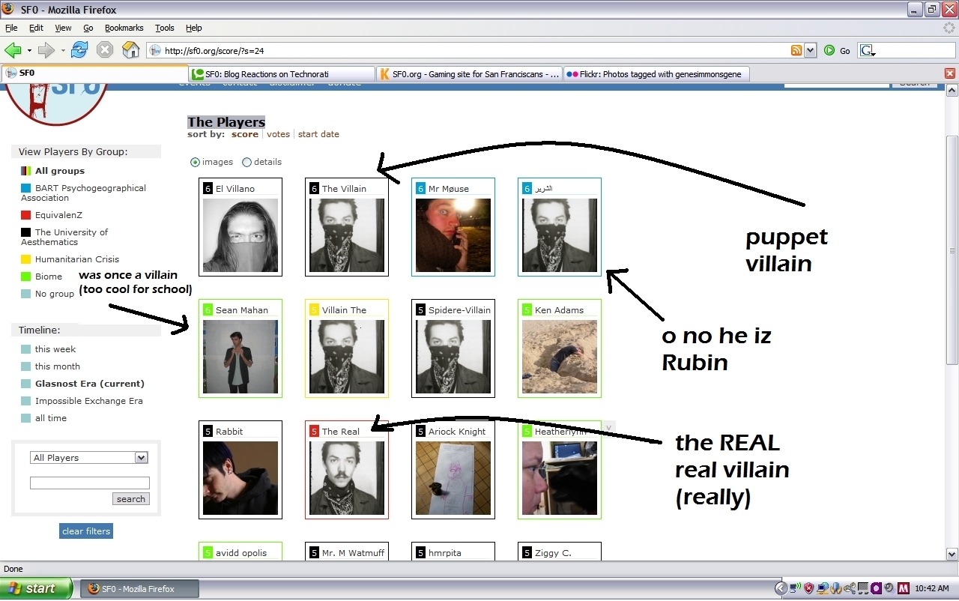This screenshot has width=959, height=601.
Task: Select the images radio button
Action: click(196, 162)
